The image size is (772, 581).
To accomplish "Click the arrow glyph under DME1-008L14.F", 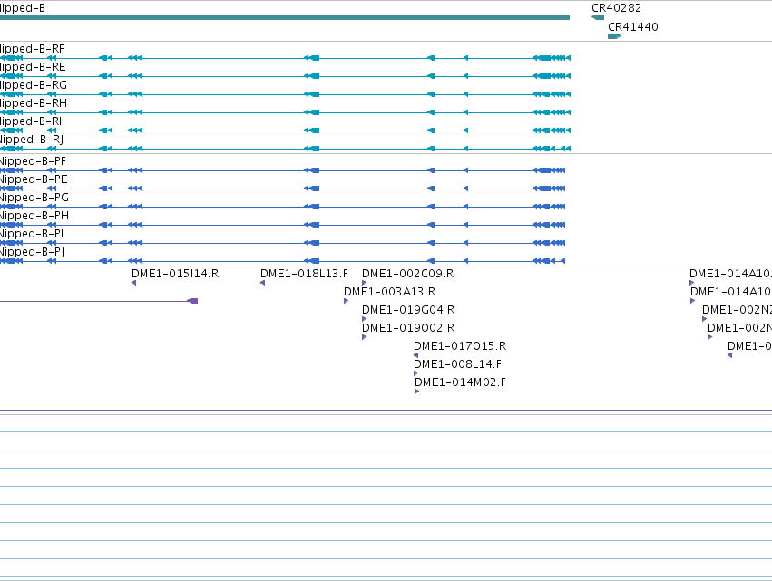I will pos(416,373).
